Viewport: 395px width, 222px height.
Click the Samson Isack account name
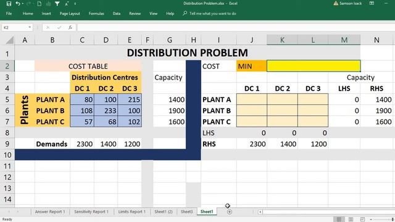point(351,3)
